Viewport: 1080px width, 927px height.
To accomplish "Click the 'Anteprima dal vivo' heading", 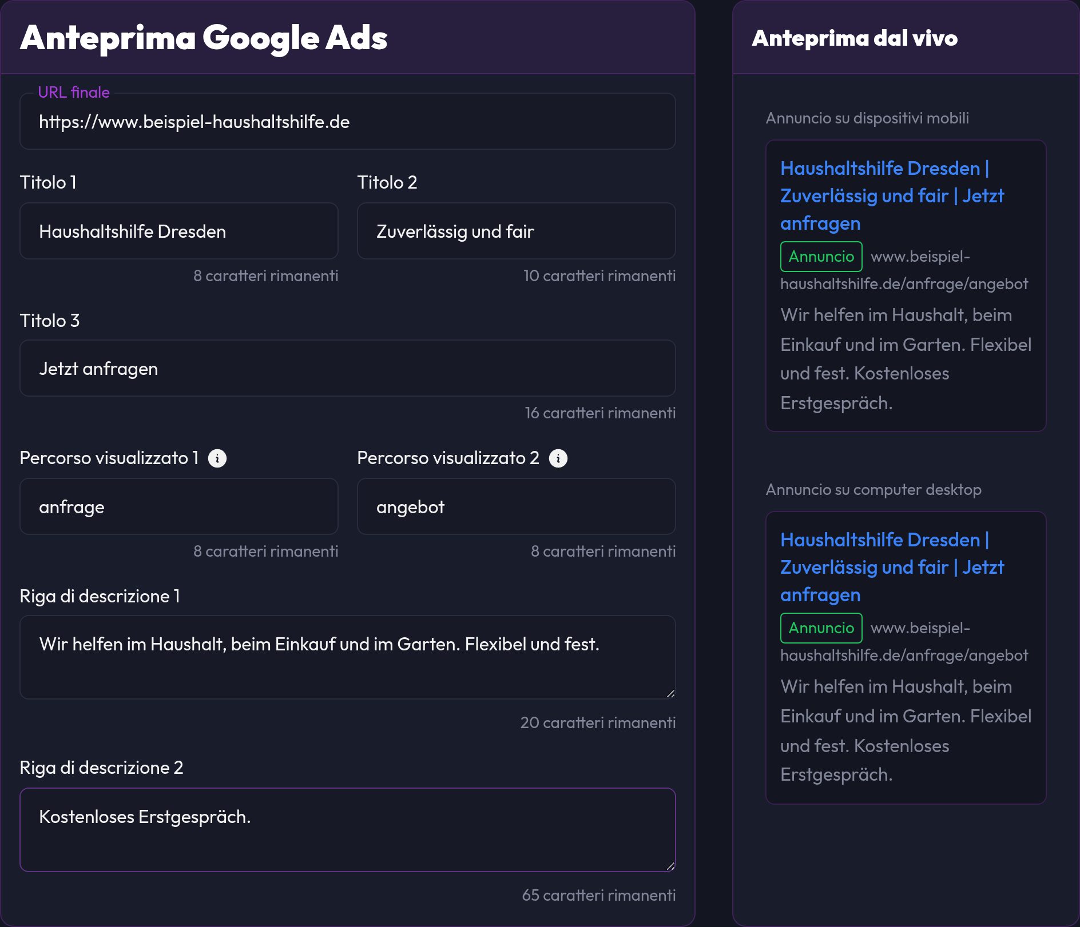I will (855, 38).
